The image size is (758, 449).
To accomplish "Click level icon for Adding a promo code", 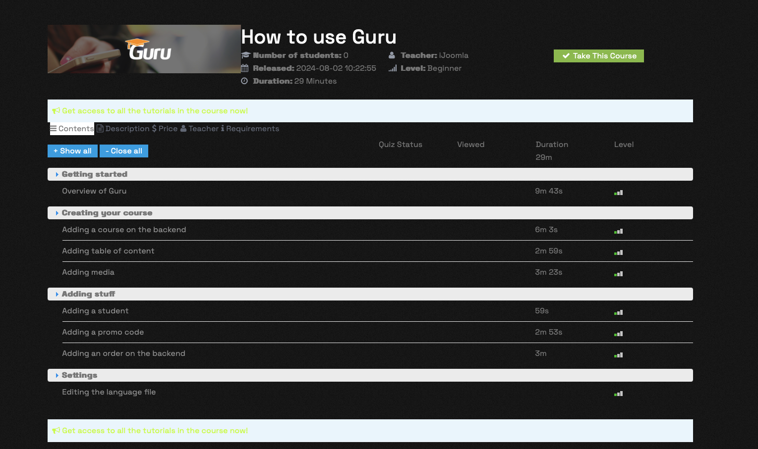I will point(618,334).
